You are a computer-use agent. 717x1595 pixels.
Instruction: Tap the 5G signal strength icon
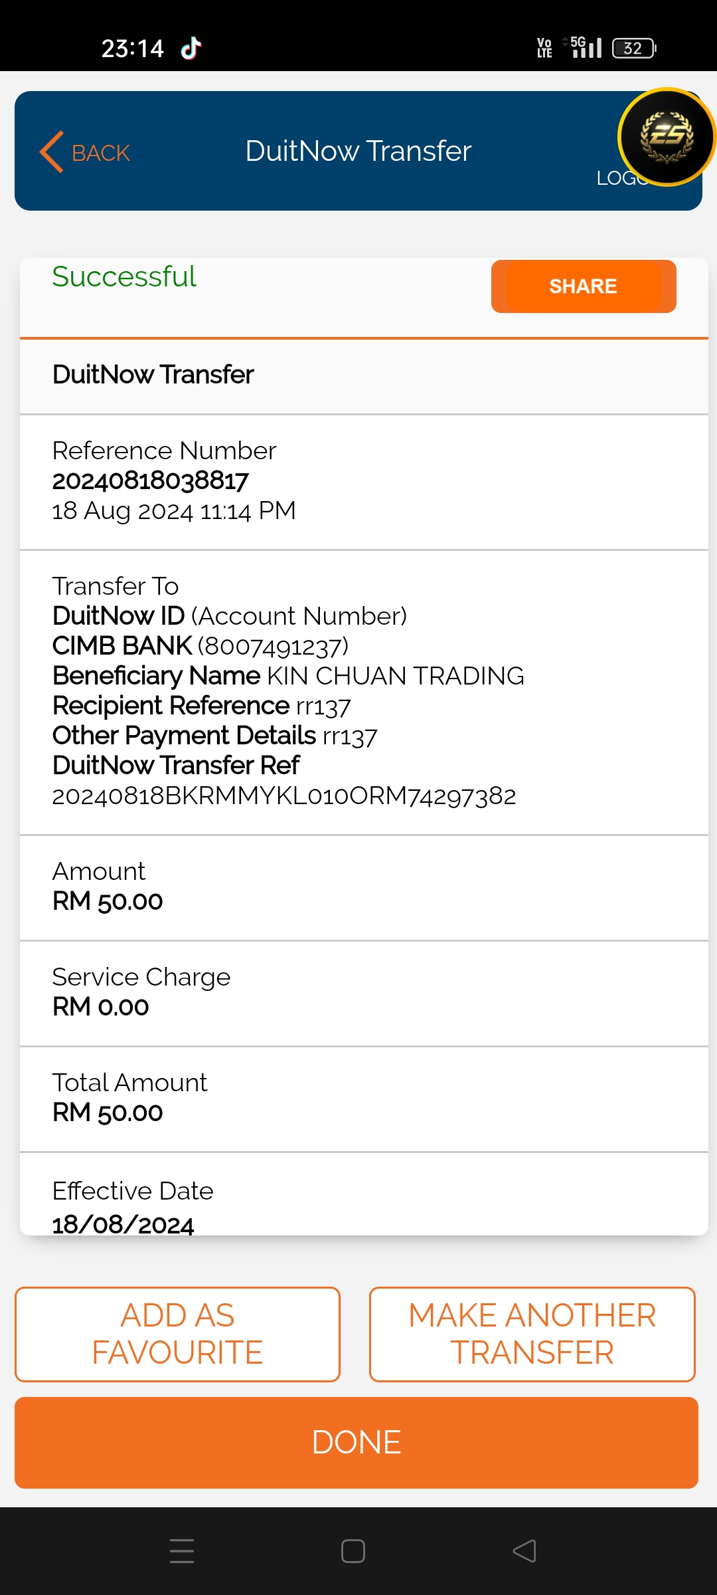(x=584, y=47)
